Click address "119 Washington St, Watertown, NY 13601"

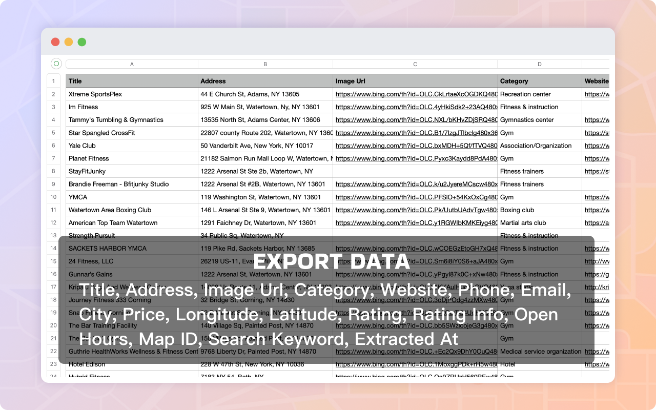click(265, 197)
